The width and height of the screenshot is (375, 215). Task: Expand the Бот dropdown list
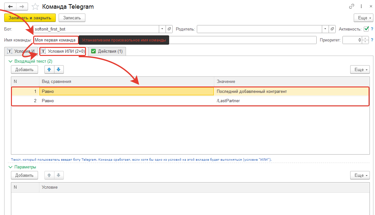click(163, 29)
